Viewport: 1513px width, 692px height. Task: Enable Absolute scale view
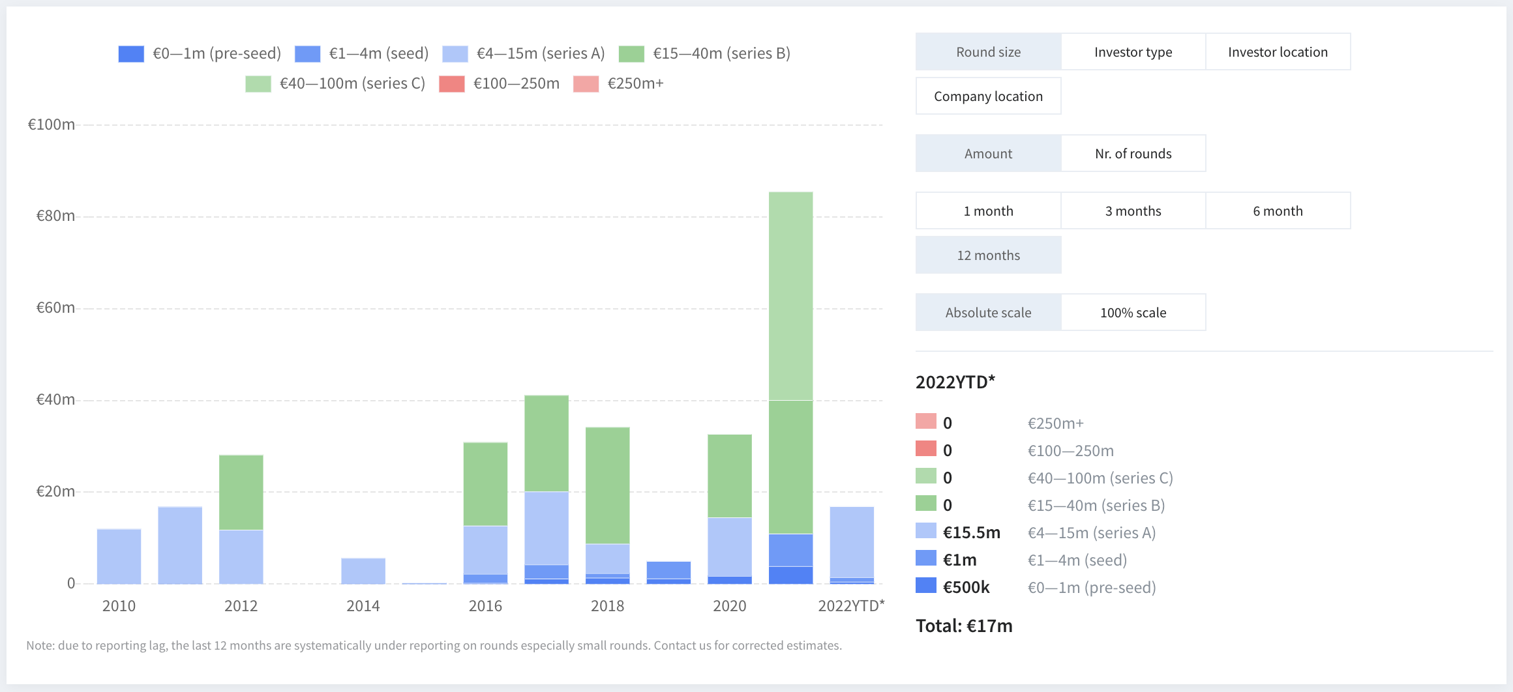point(988,313)
